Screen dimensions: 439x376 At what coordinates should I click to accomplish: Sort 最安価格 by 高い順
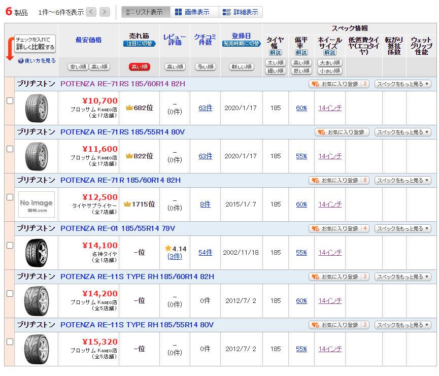99,67
